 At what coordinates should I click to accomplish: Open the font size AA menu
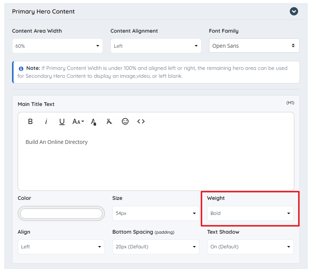pos(78,121)
